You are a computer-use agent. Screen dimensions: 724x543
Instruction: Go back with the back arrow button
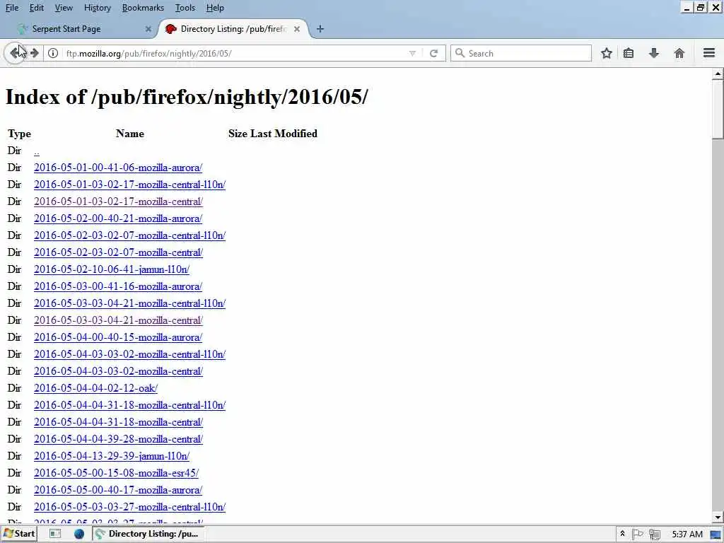[x=16, y=53]
